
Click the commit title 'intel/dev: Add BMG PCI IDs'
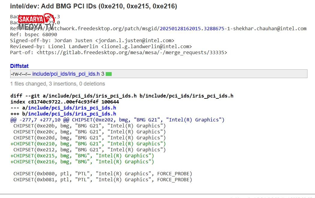click(93, 6)
